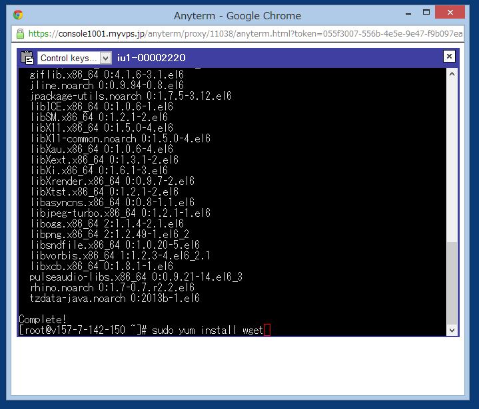Click the Chrome logo icon in the title bar

[x=18, y=15]
